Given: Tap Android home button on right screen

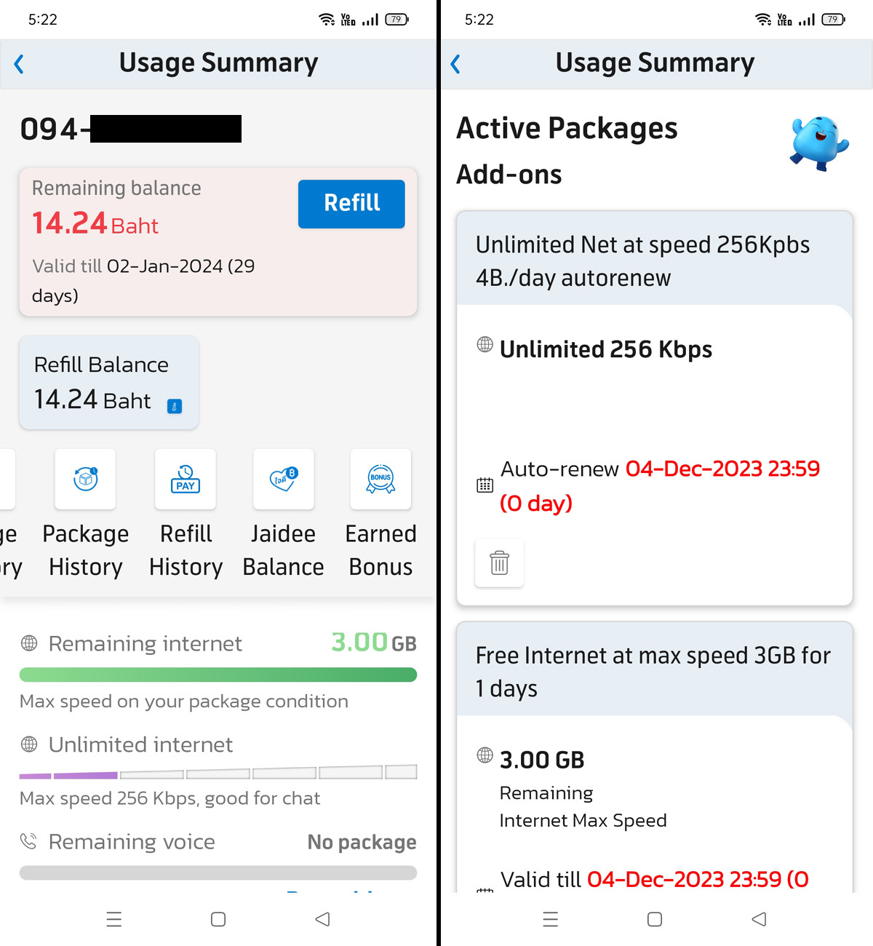Looking at the screenshot, I should pyautogui.click(x=655, y=919).
